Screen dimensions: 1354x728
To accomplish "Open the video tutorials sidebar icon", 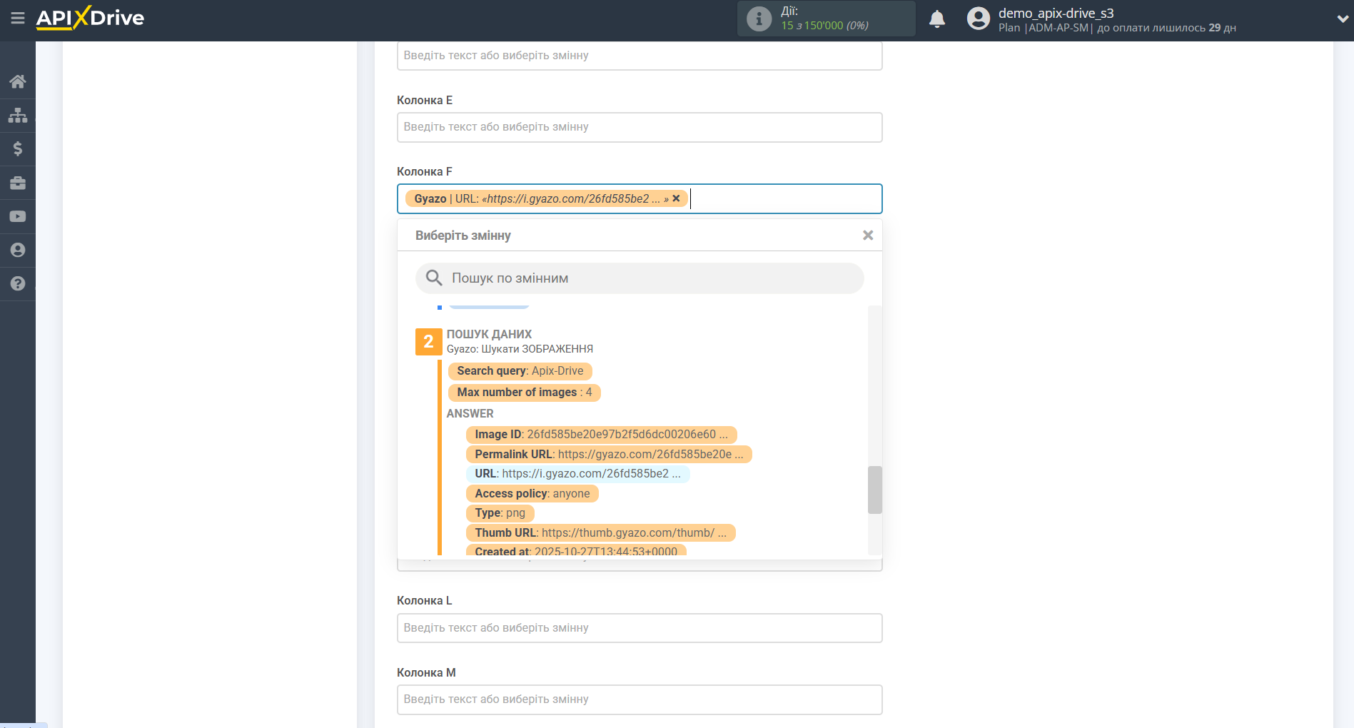I will click(x=18, y=216).
